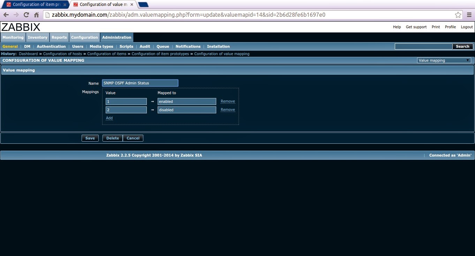This screenshot has width=475, height=256.
Task: Close the 'Configuration of value m' tab
Action: (132, 5)
